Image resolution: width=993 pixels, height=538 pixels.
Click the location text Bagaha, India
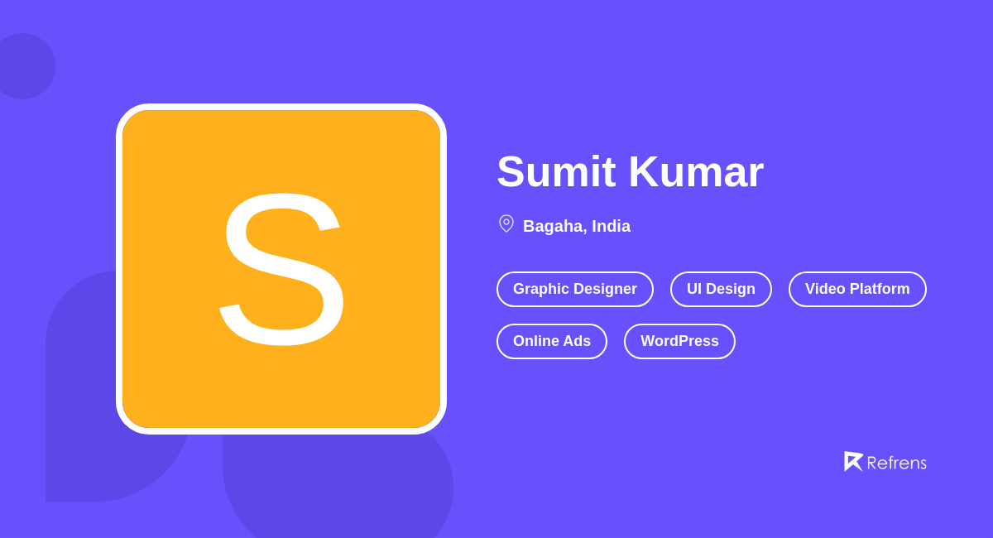(x=576, y=226)
